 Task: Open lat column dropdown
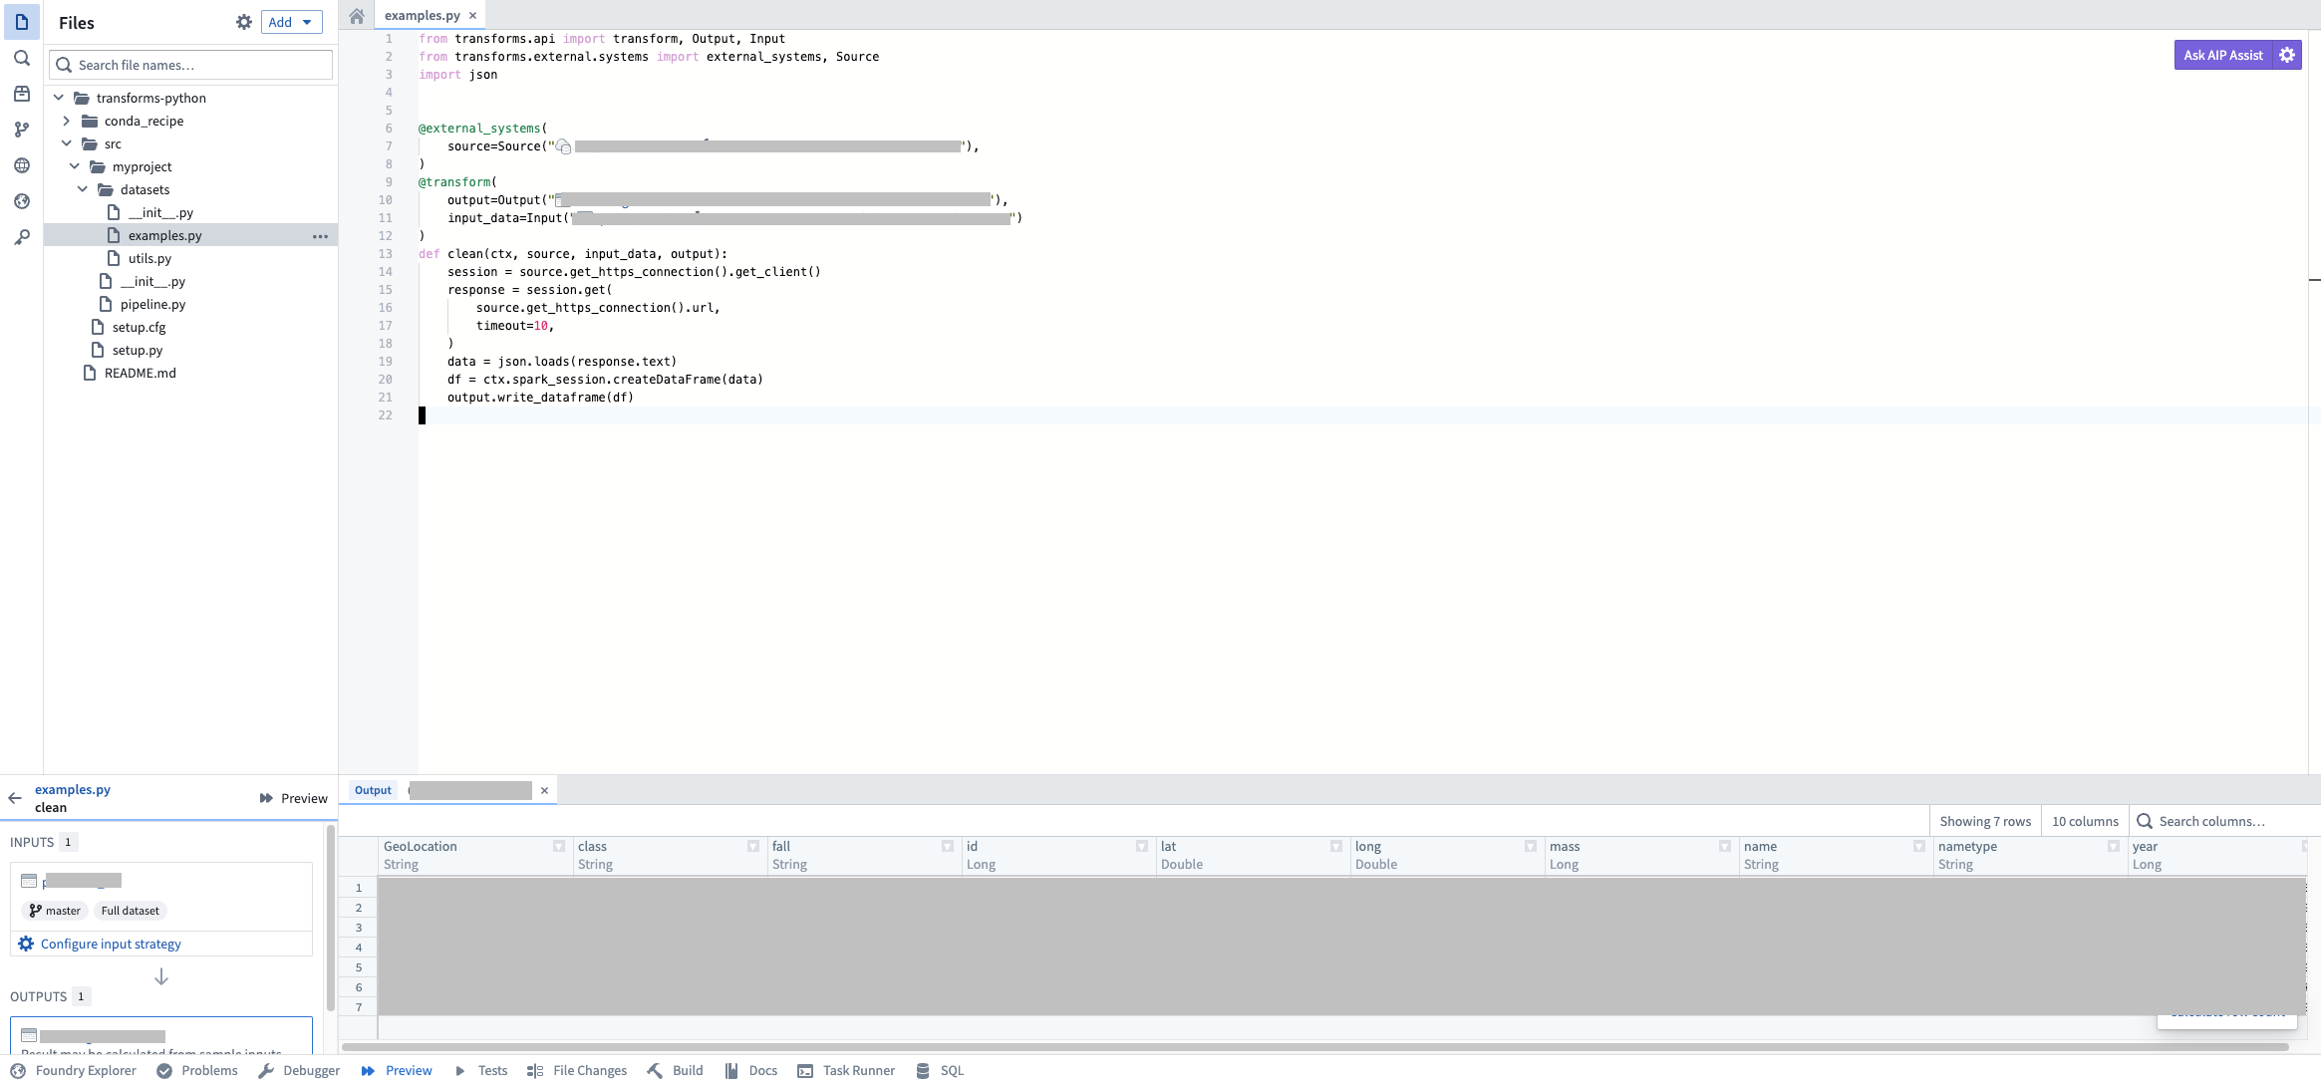click(x=1336, y=846)
